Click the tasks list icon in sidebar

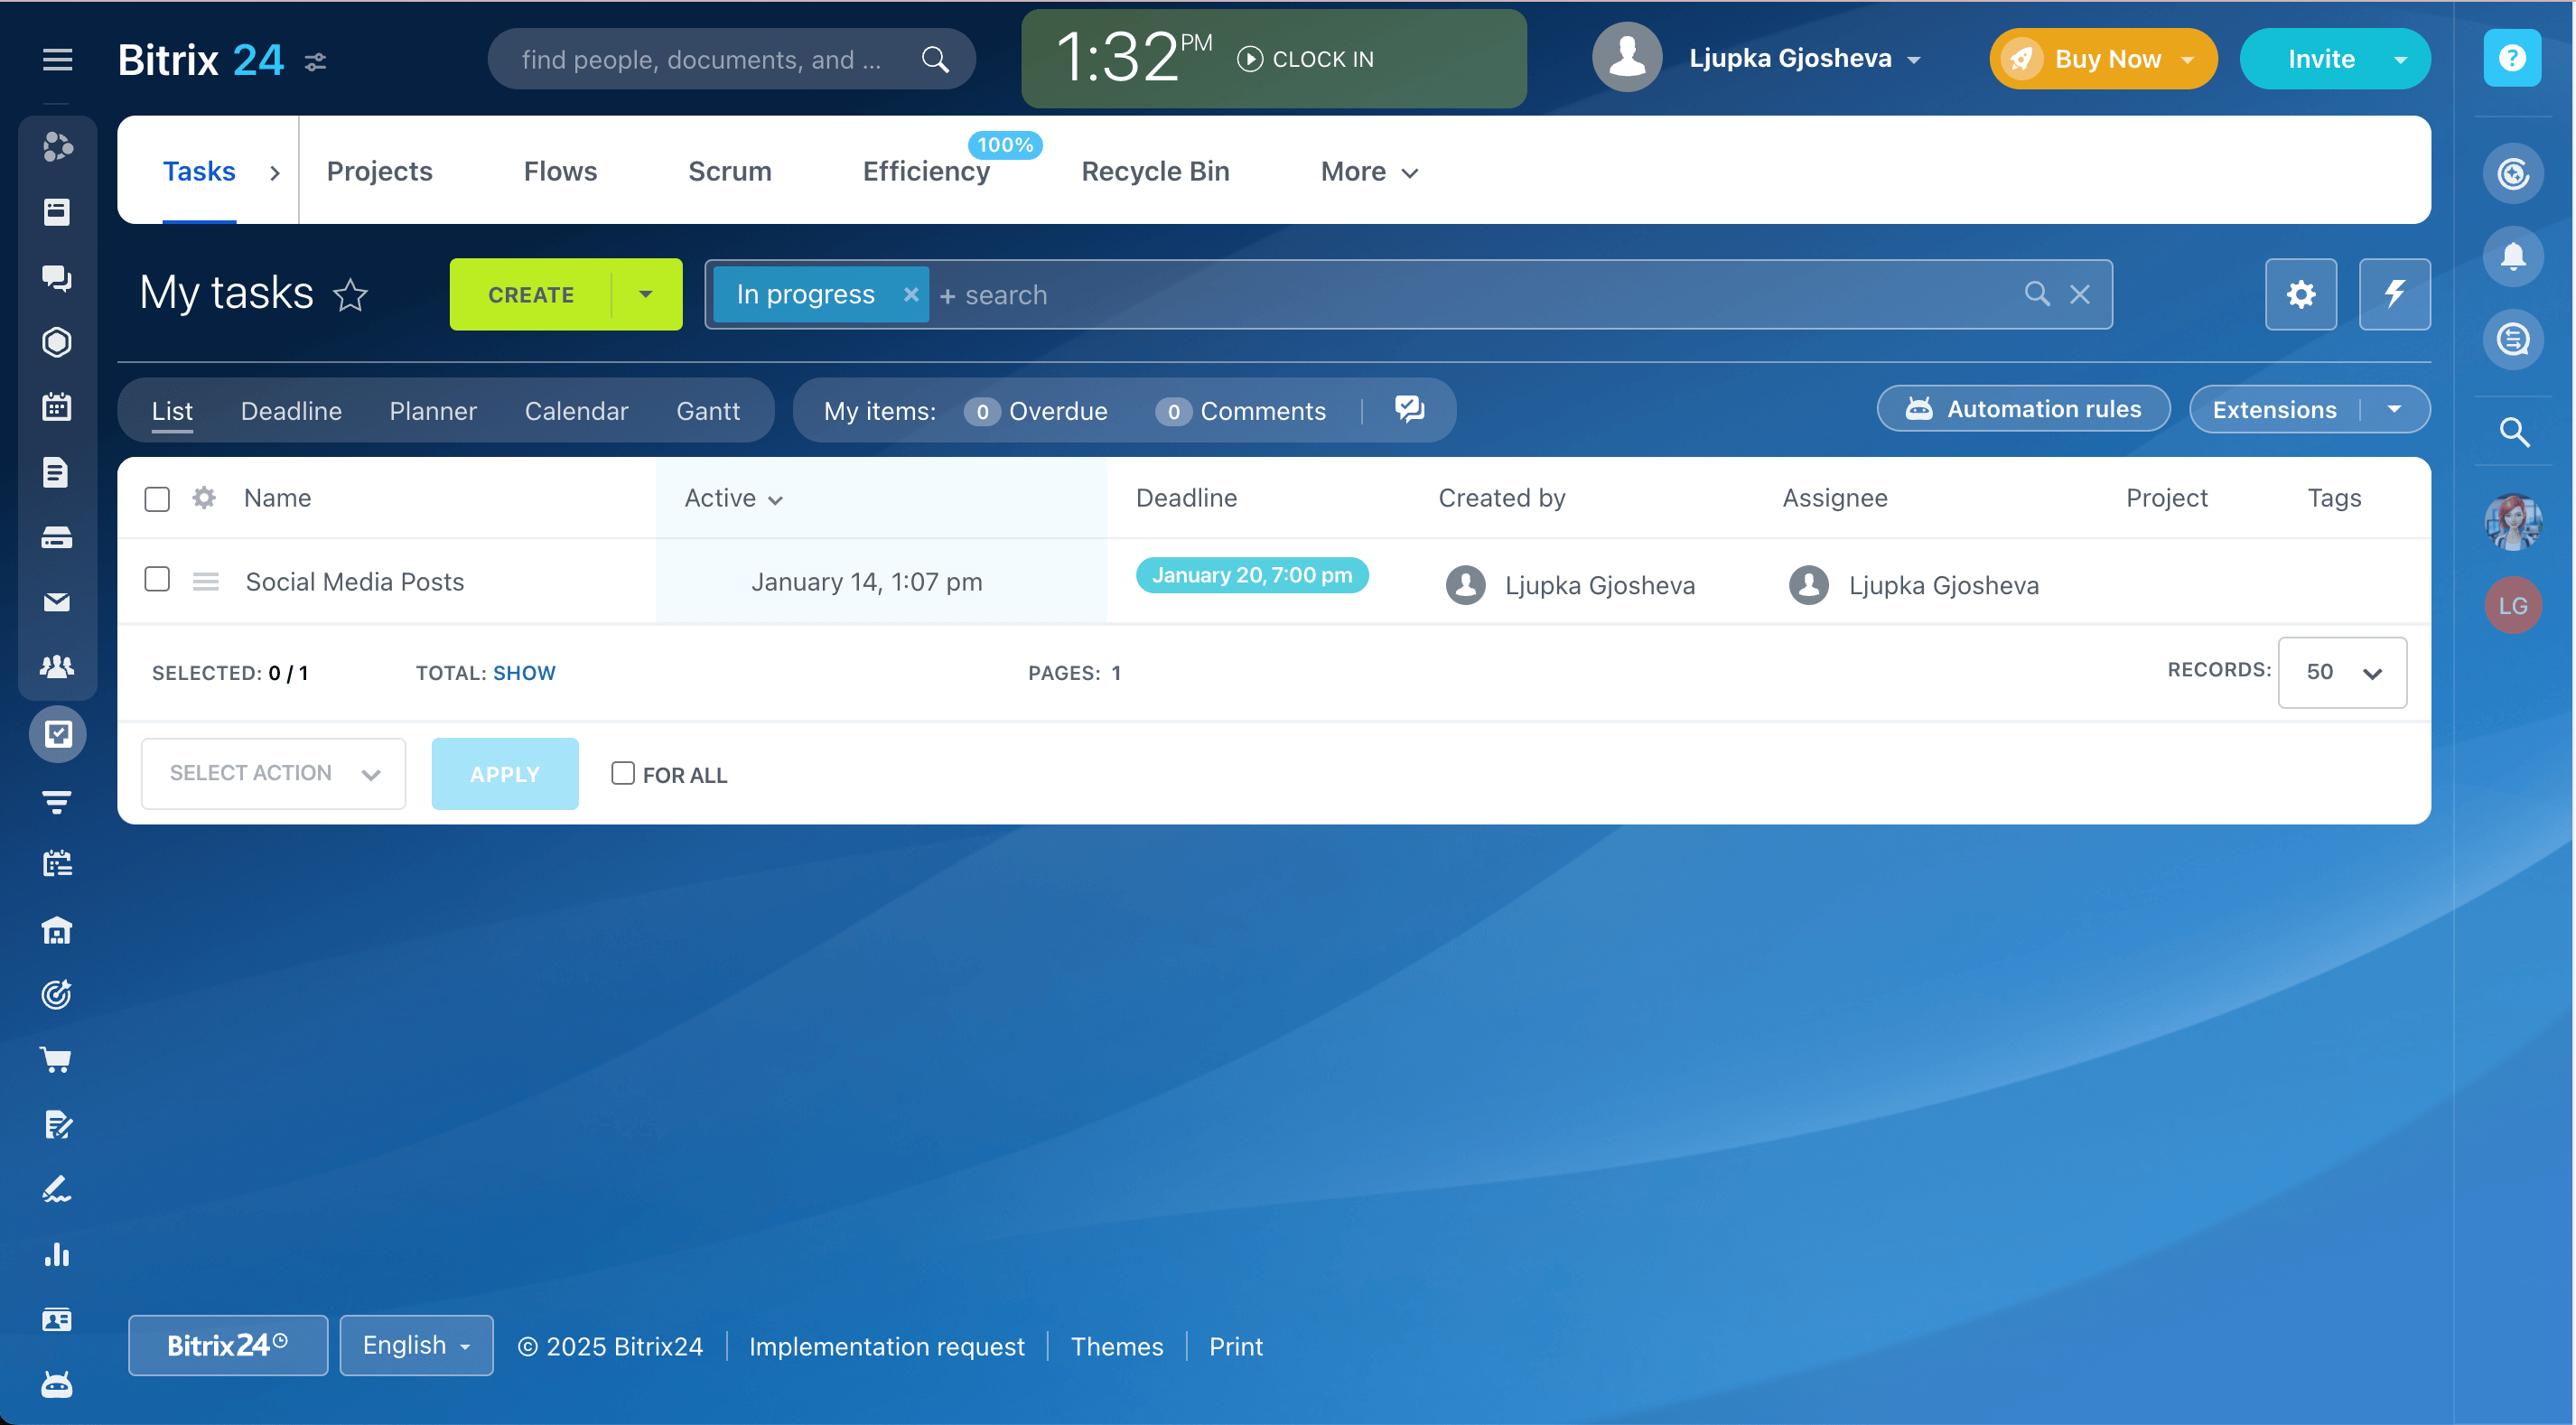click(x=54, y=733)
